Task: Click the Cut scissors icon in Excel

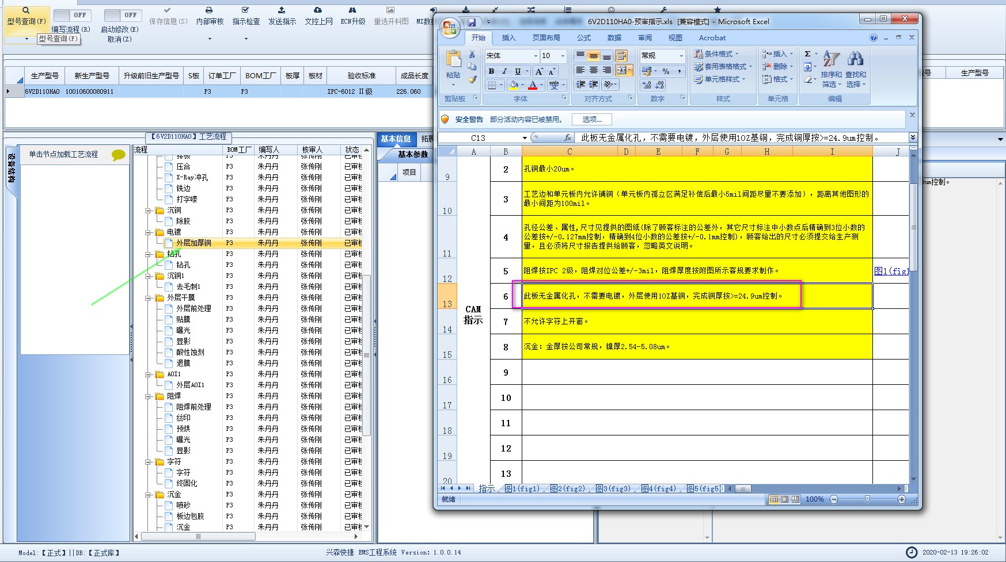Action: coord(472,55)
